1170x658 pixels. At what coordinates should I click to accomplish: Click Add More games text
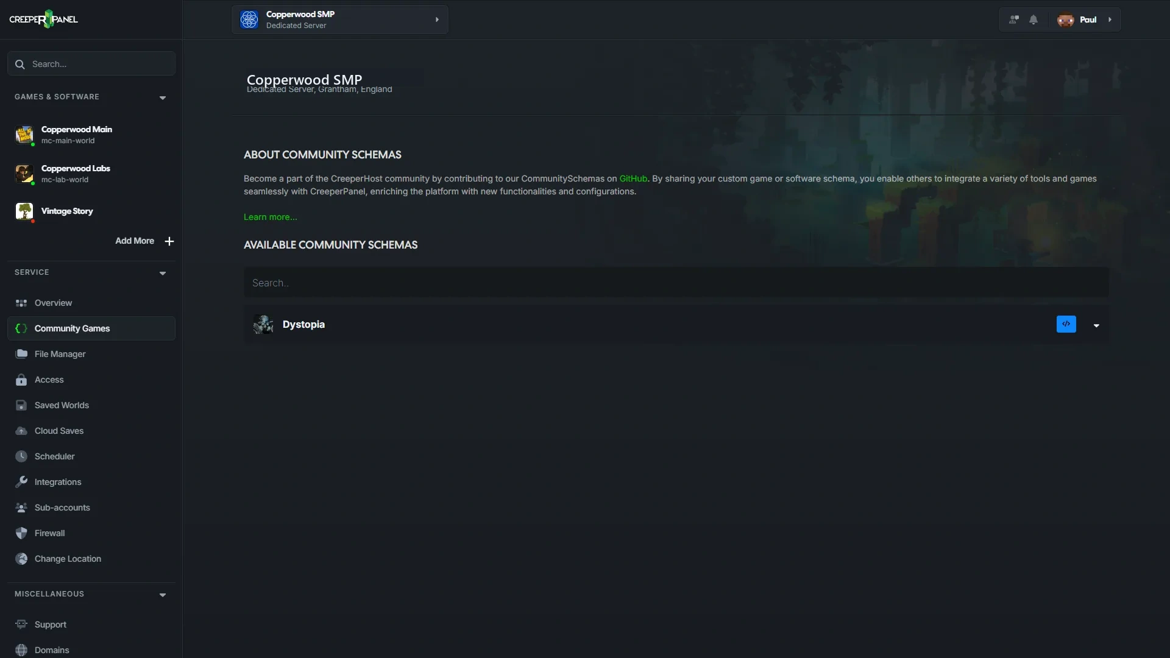coord(135,241)
